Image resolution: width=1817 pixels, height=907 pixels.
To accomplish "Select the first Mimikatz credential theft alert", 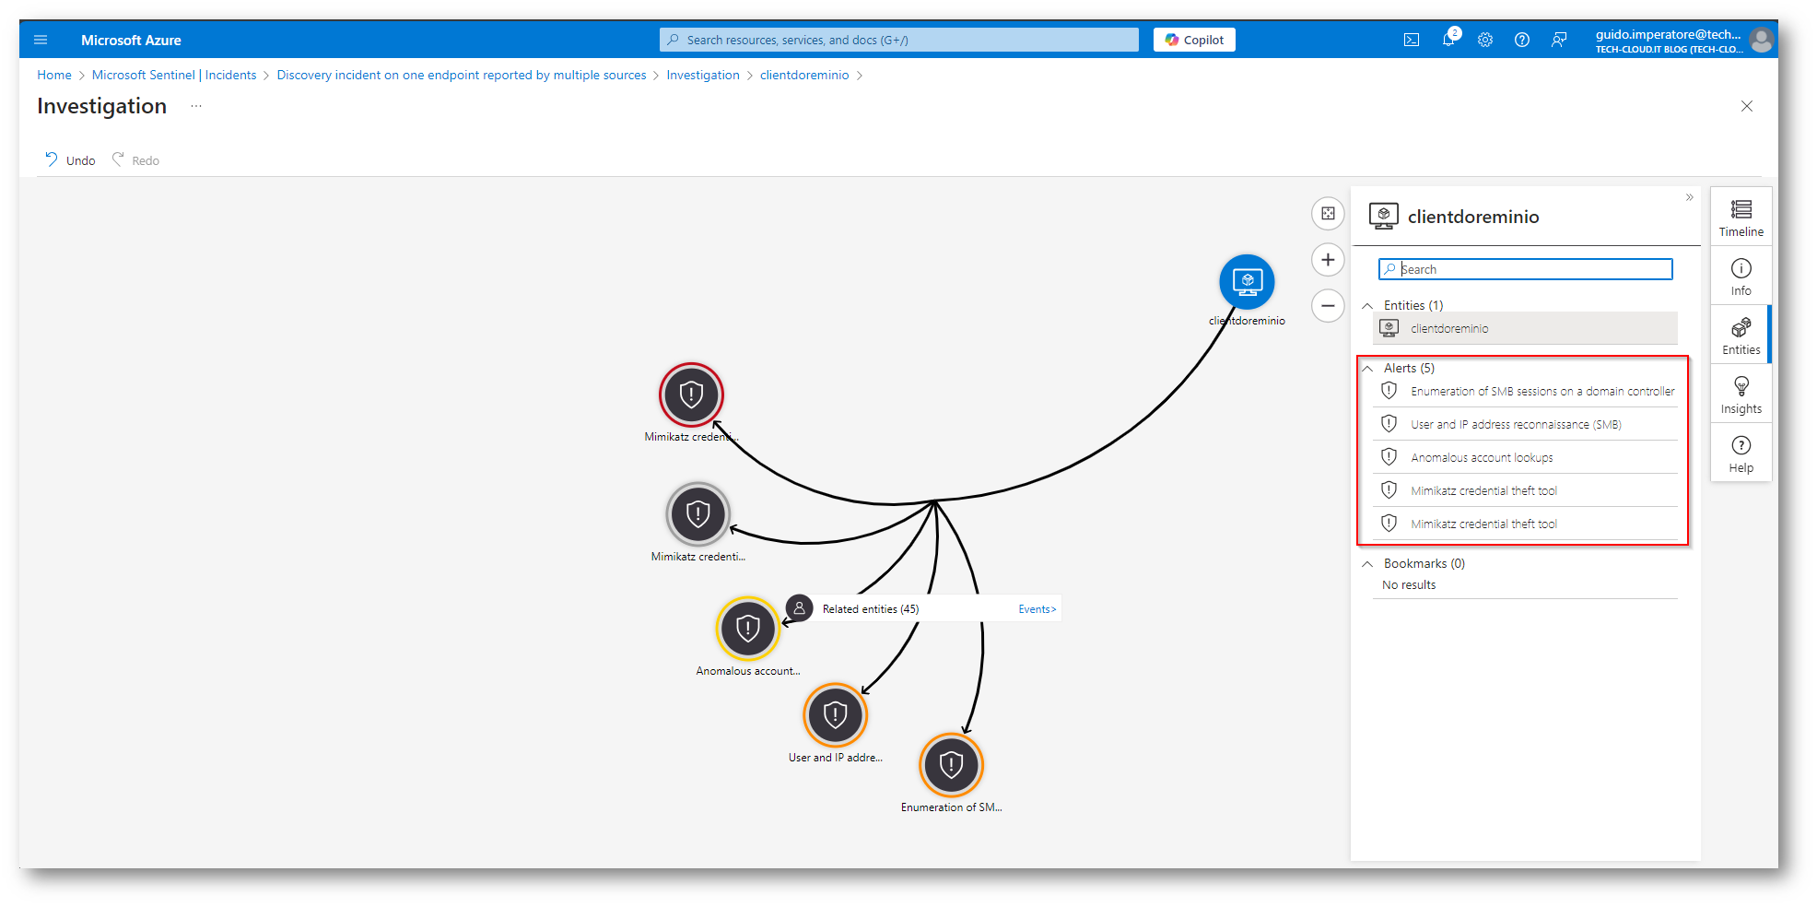I will tap(1525, 490).
